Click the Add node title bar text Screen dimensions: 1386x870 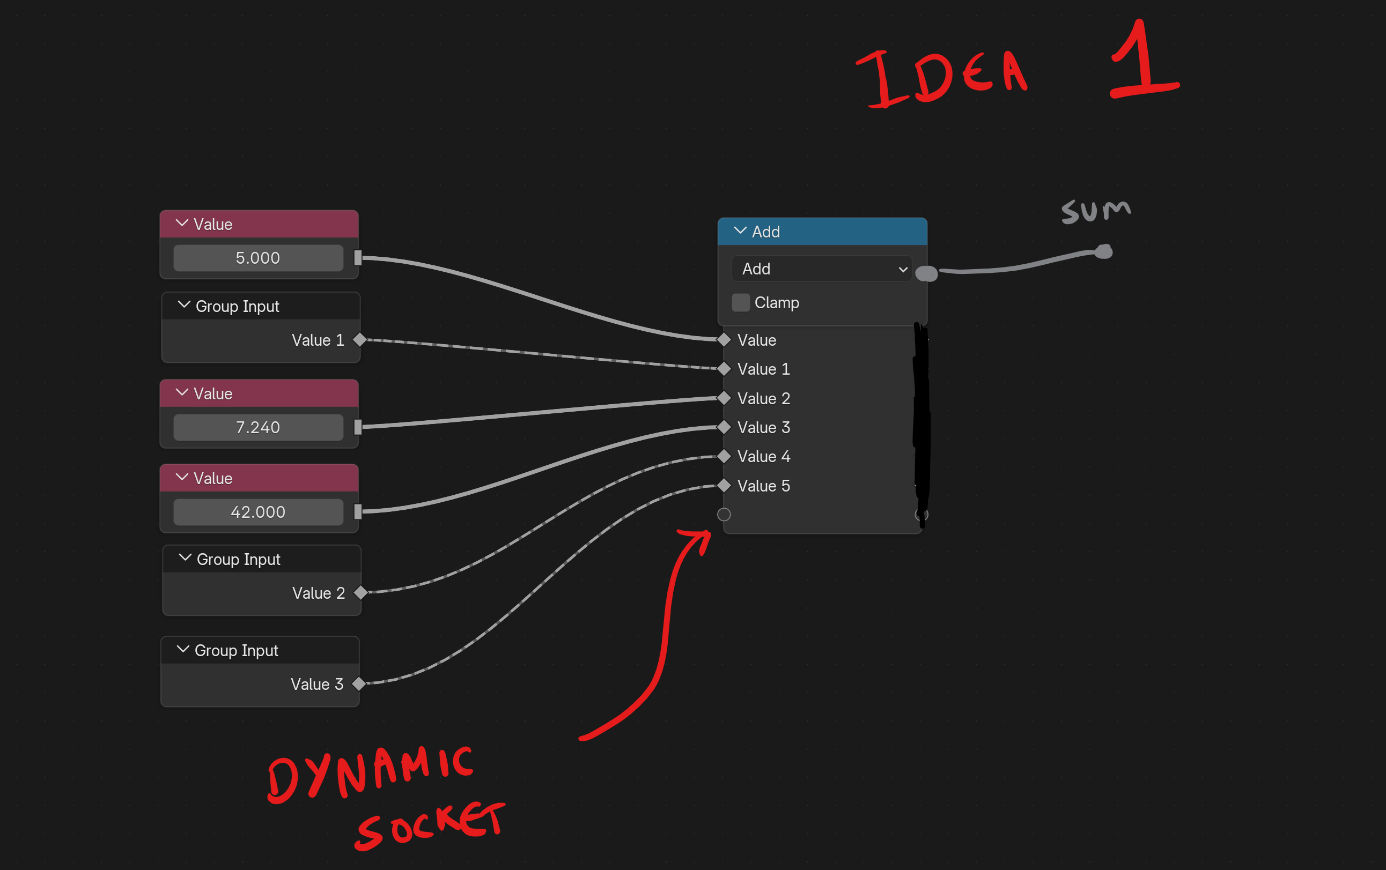[766, 232]
